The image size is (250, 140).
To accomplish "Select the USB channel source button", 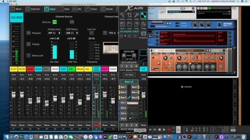I will click(72, 22).
